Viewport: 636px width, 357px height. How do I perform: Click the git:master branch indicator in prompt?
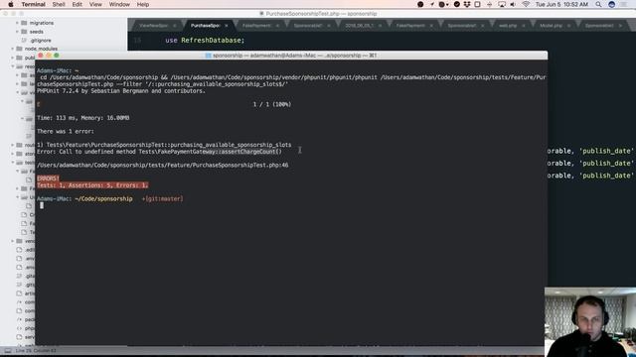click(164, 198)
